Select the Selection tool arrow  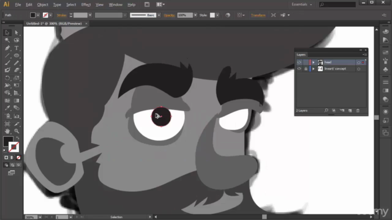pos(7,32)
